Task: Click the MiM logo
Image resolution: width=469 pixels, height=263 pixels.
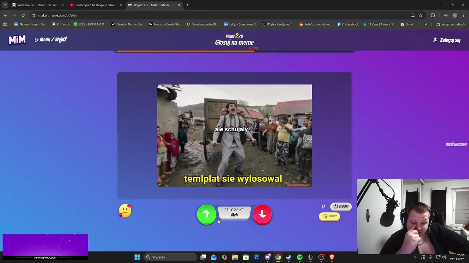Action: pos(17,40)
